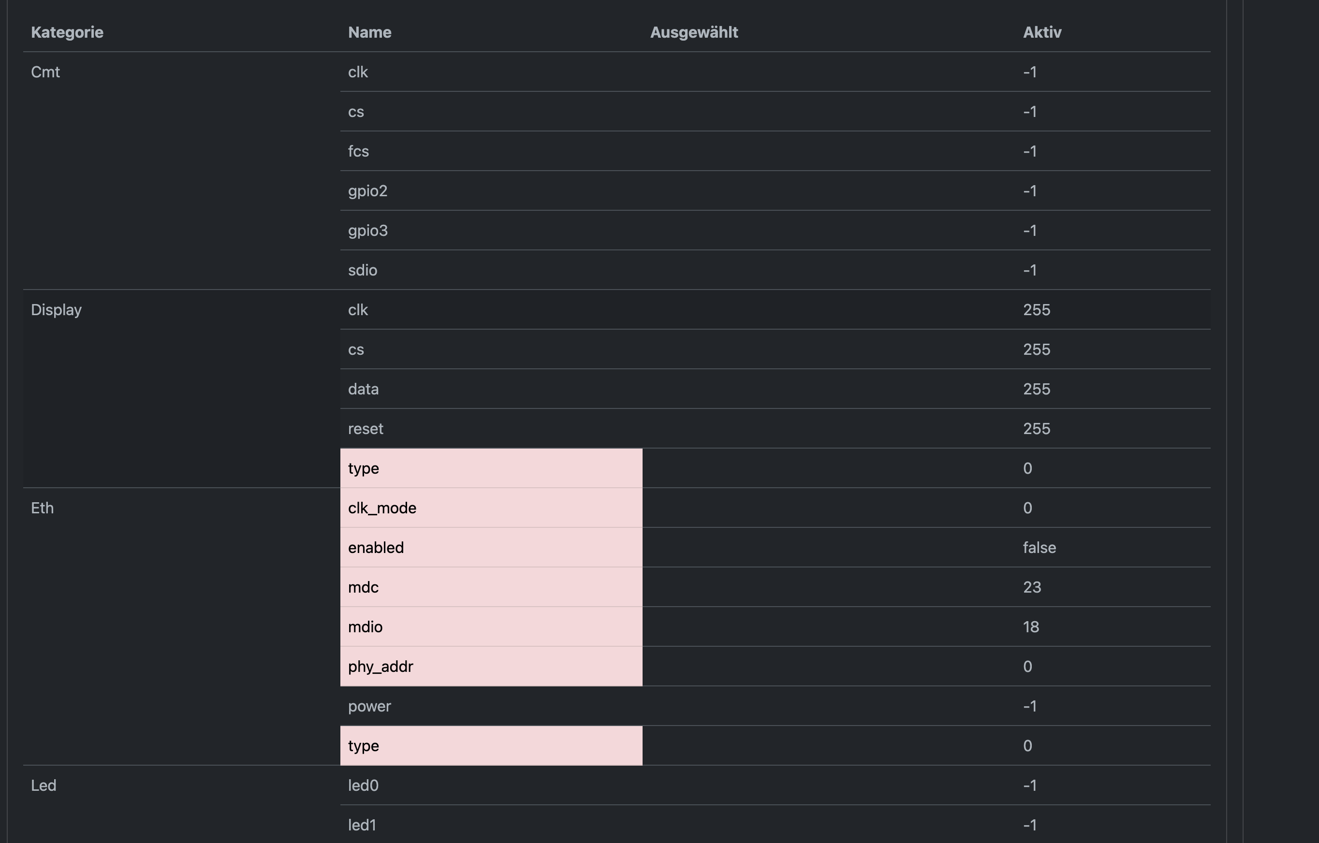Select the Display category label

[x=56, y=309]
